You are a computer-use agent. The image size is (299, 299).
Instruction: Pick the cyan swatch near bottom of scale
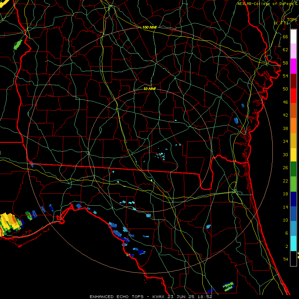[x=293, y=244]
